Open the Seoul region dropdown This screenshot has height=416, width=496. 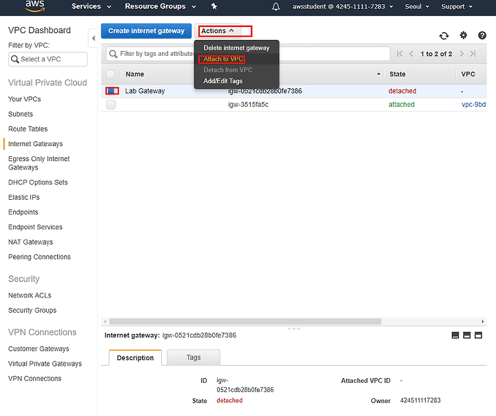tap(417, 7)
